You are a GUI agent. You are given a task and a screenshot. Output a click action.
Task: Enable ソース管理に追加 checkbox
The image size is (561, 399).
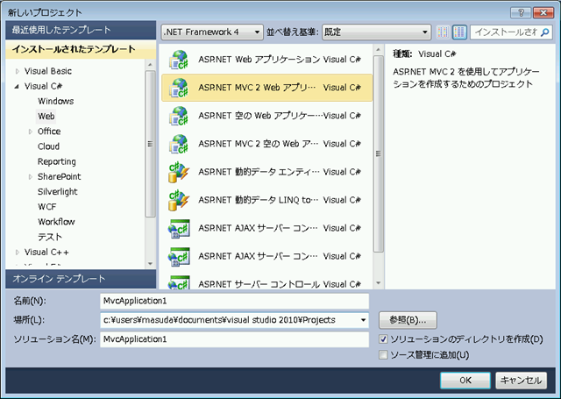tap(383, 355)
